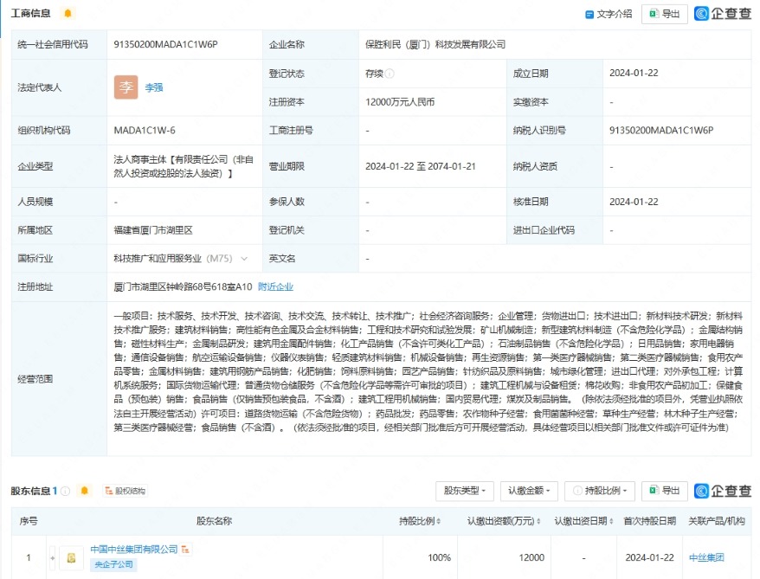Open legal representative 李强's profile link

point(153,87)
